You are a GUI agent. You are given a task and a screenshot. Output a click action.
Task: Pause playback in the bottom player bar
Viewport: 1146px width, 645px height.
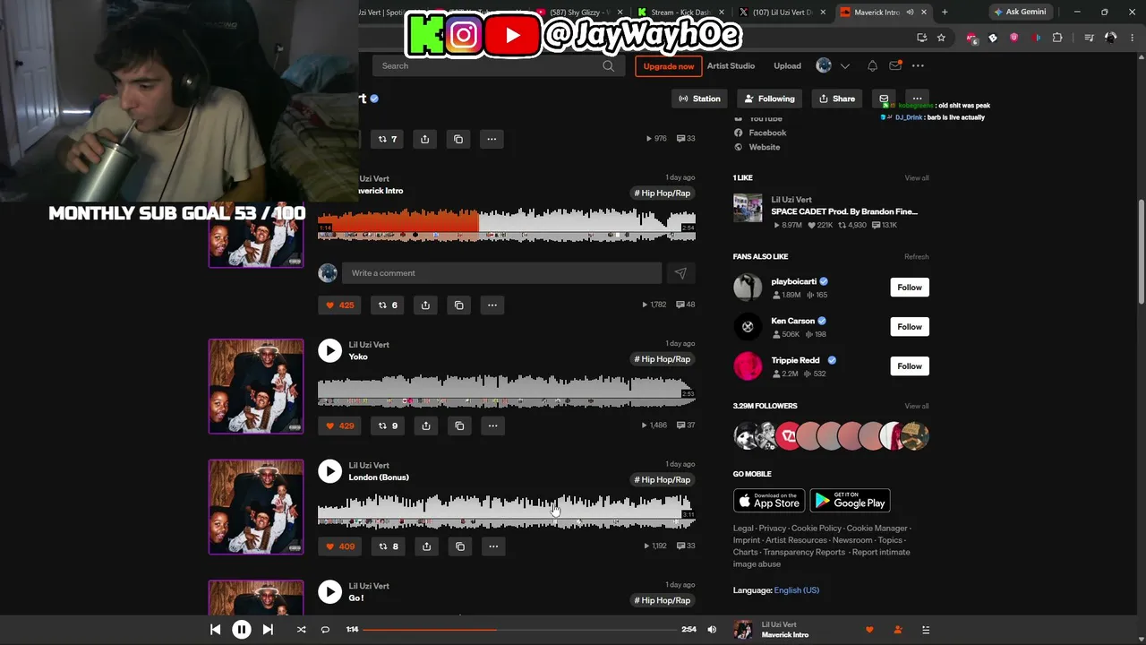click(x=242, y=630)
